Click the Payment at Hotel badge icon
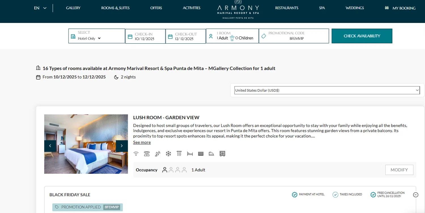The width and height of the screenshot is (425, 213). pyautogui.click(x=295, y=195)
